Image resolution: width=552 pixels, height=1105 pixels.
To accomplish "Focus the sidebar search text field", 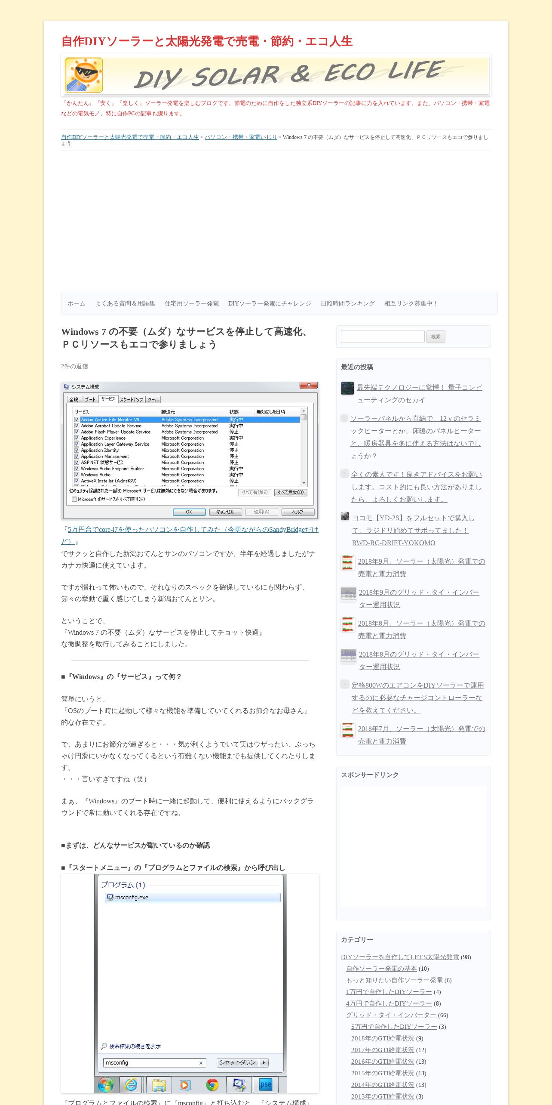I will pyautogui.click(x=383, y=336).
